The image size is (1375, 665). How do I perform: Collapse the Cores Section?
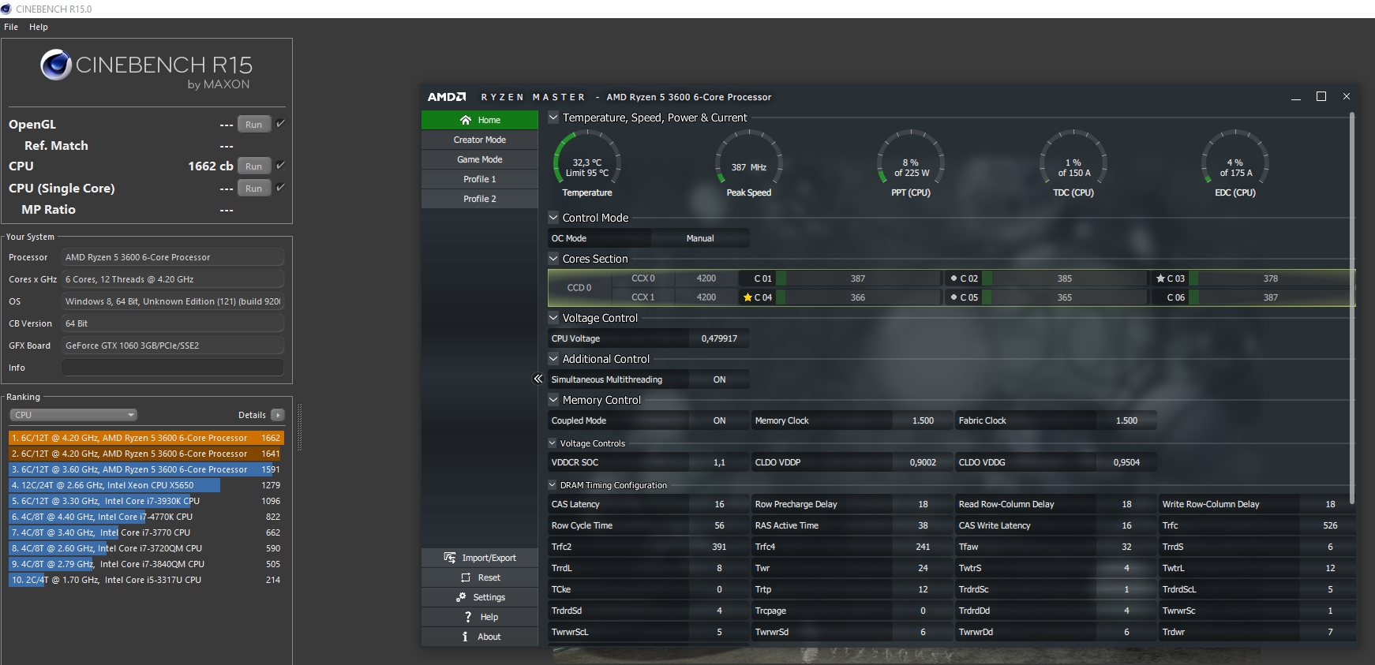pyautogui.click(x=553, y=259)
